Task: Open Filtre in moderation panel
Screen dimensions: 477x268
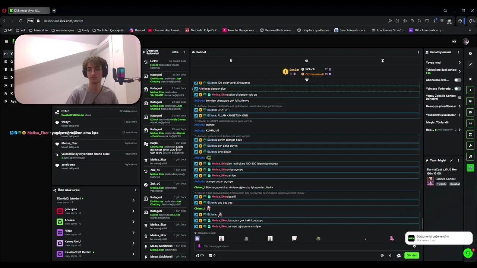Action: click(x=175, y=52)
